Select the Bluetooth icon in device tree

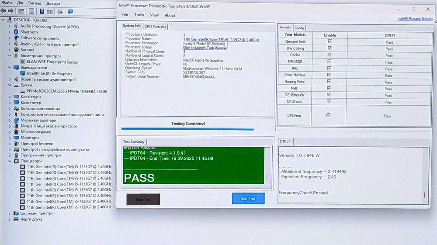click(16, 32)
